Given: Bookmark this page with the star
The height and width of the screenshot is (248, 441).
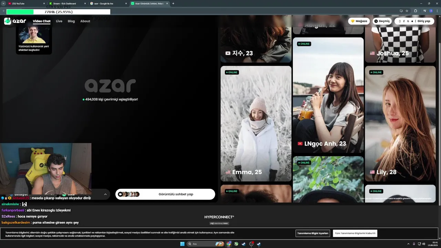Looking at the screenshot, I should 407,11.
